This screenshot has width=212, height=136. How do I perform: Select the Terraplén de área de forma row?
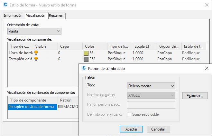pyautogui.click(x=32, y=107)
